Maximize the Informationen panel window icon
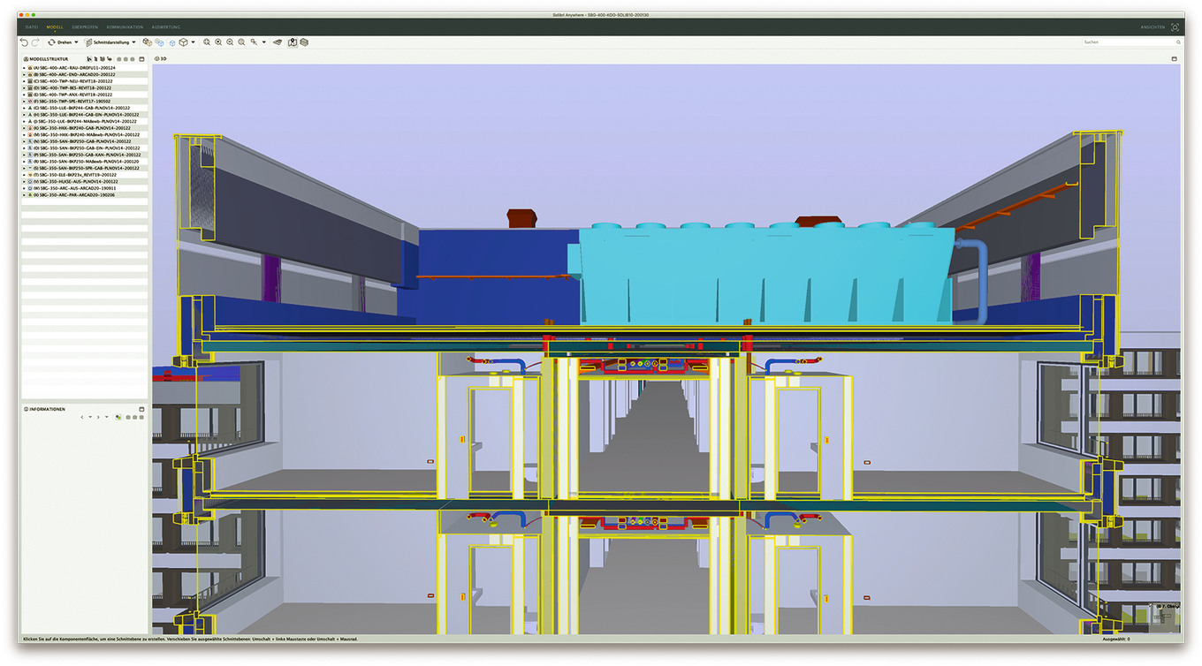Viewport: 1202px width, 666px height. (x=141, y=409)
